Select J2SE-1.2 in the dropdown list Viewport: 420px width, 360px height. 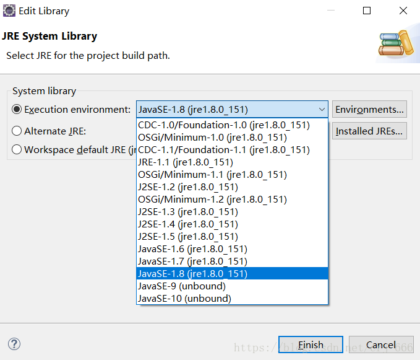coord(232,187)
